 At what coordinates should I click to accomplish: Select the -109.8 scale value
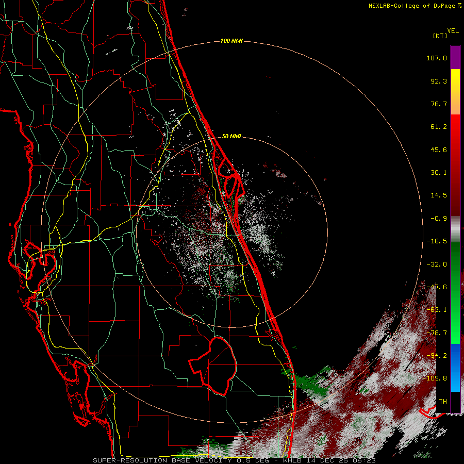click(x=435, y=378)
